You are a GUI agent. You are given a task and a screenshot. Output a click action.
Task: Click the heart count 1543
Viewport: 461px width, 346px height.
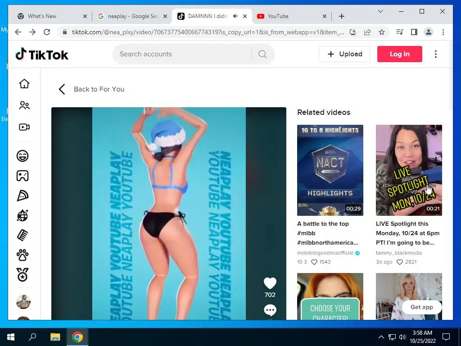pos(321,262)
